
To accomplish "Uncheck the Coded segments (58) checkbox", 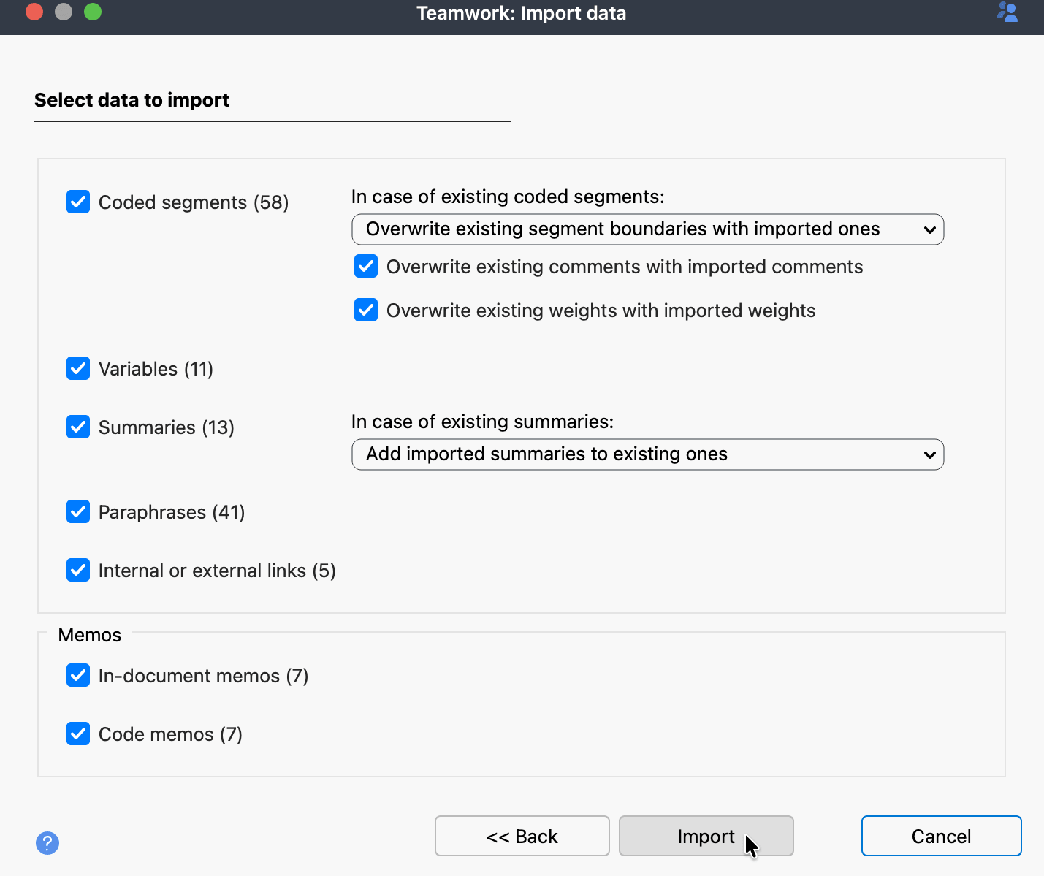I will [78, 202].
